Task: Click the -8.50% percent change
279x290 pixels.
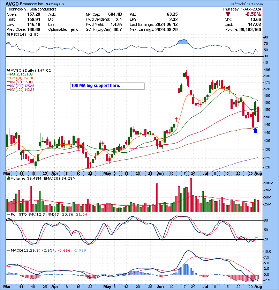Action: click(x=253, y=14)
